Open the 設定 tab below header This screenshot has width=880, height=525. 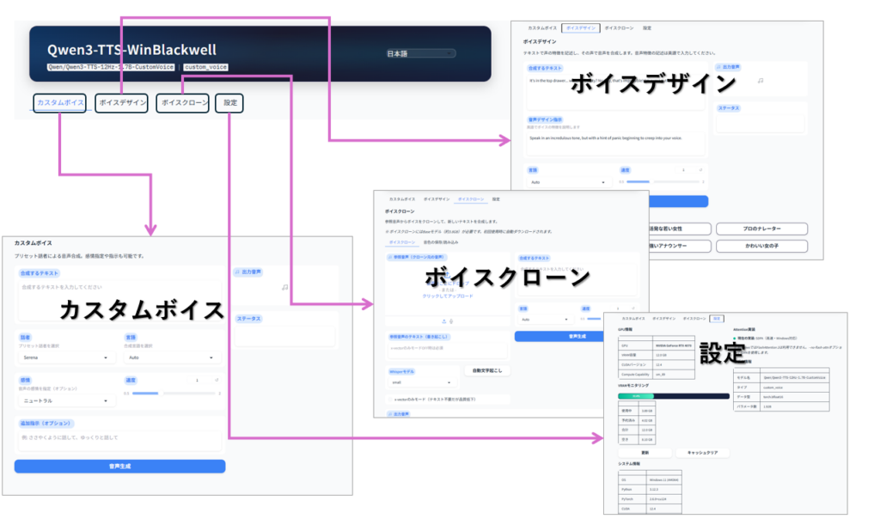(x=229, y=103)
